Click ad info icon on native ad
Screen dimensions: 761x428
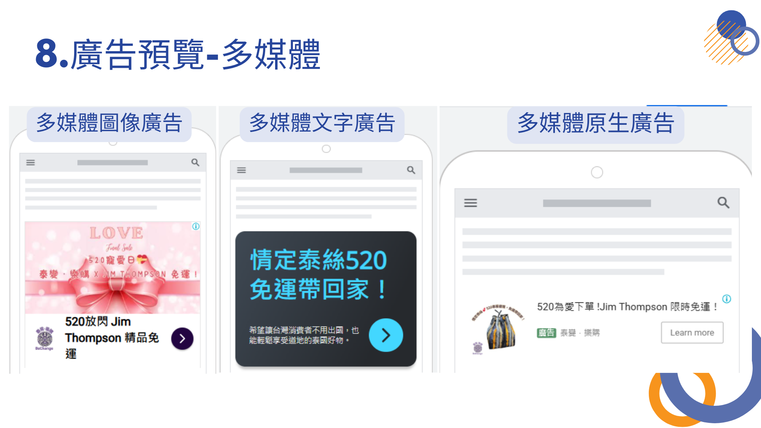[x=727, y=299]
